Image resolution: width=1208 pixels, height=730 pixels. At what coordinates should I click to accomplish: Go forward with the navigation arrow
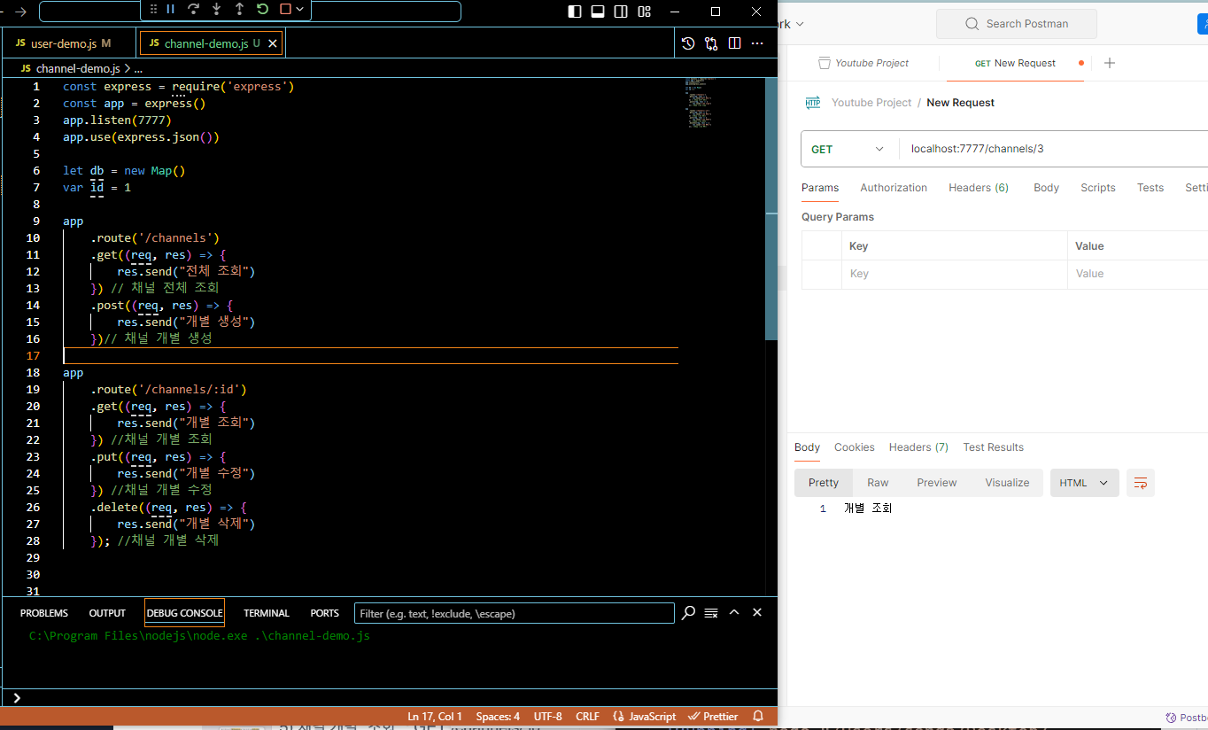pyautogui.click(x=21, y=12)
